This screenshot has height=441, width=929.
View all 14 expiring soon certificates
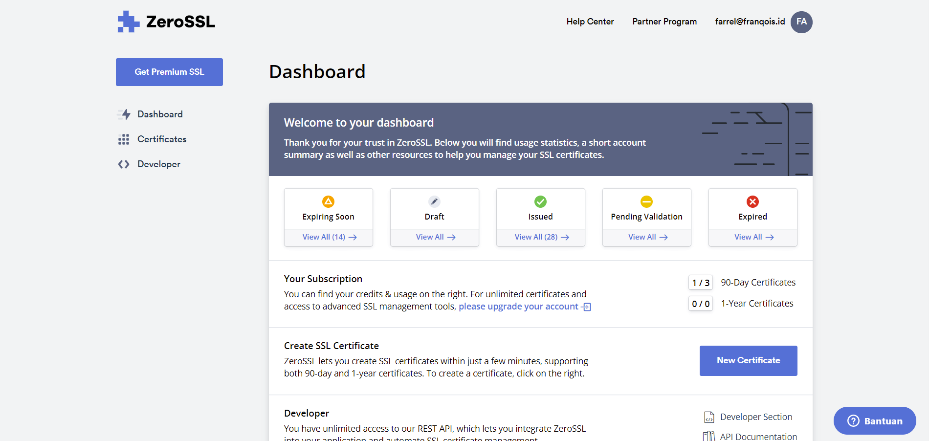coord(330,237)
